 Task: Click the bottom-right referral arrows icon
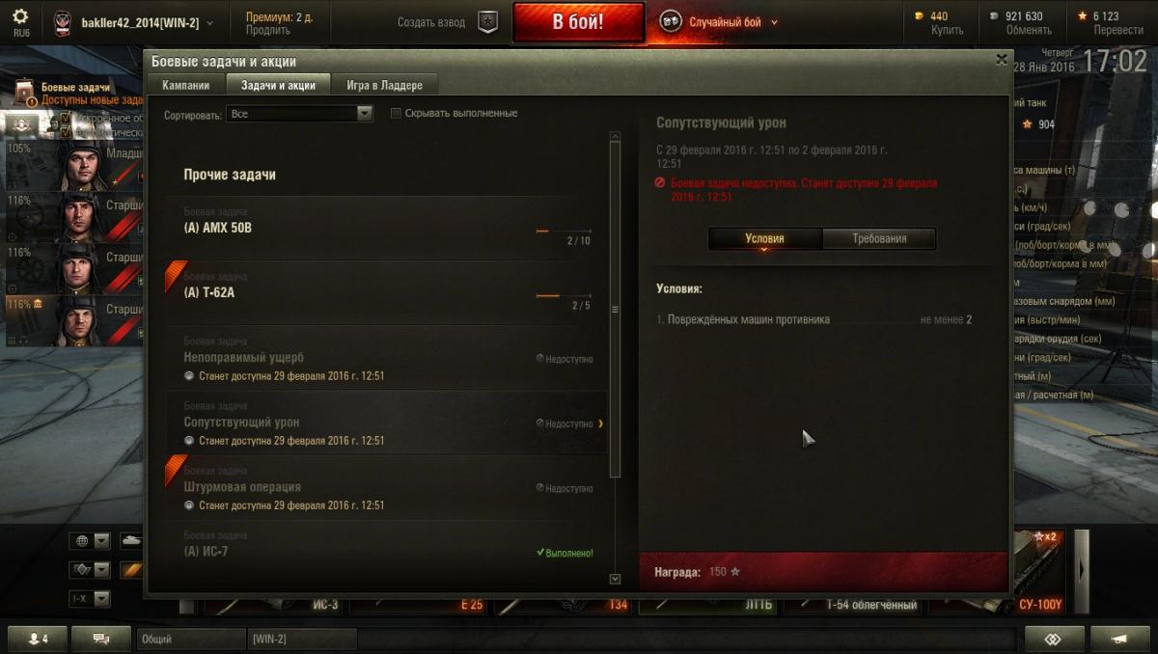(1054, 639)
